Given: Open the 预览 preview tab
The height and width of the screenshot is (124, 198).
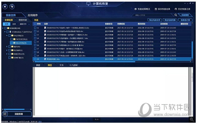Looking at the screenshot, I should [50, 65].
